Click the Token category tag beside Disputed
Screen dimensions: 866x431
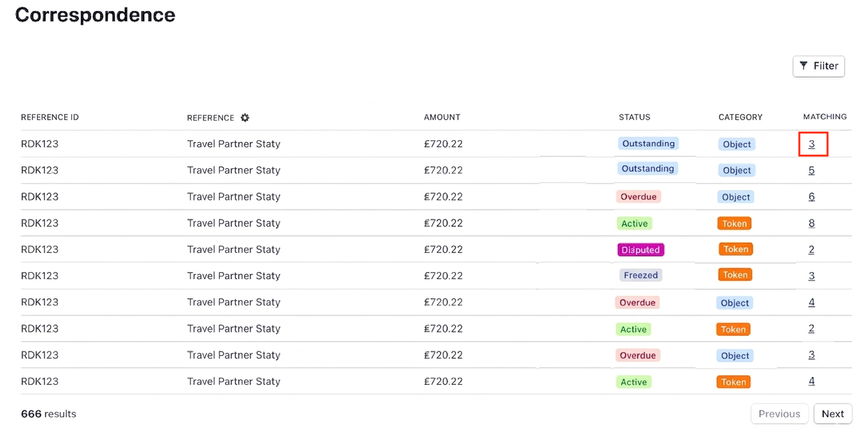(x=735, y=249)
